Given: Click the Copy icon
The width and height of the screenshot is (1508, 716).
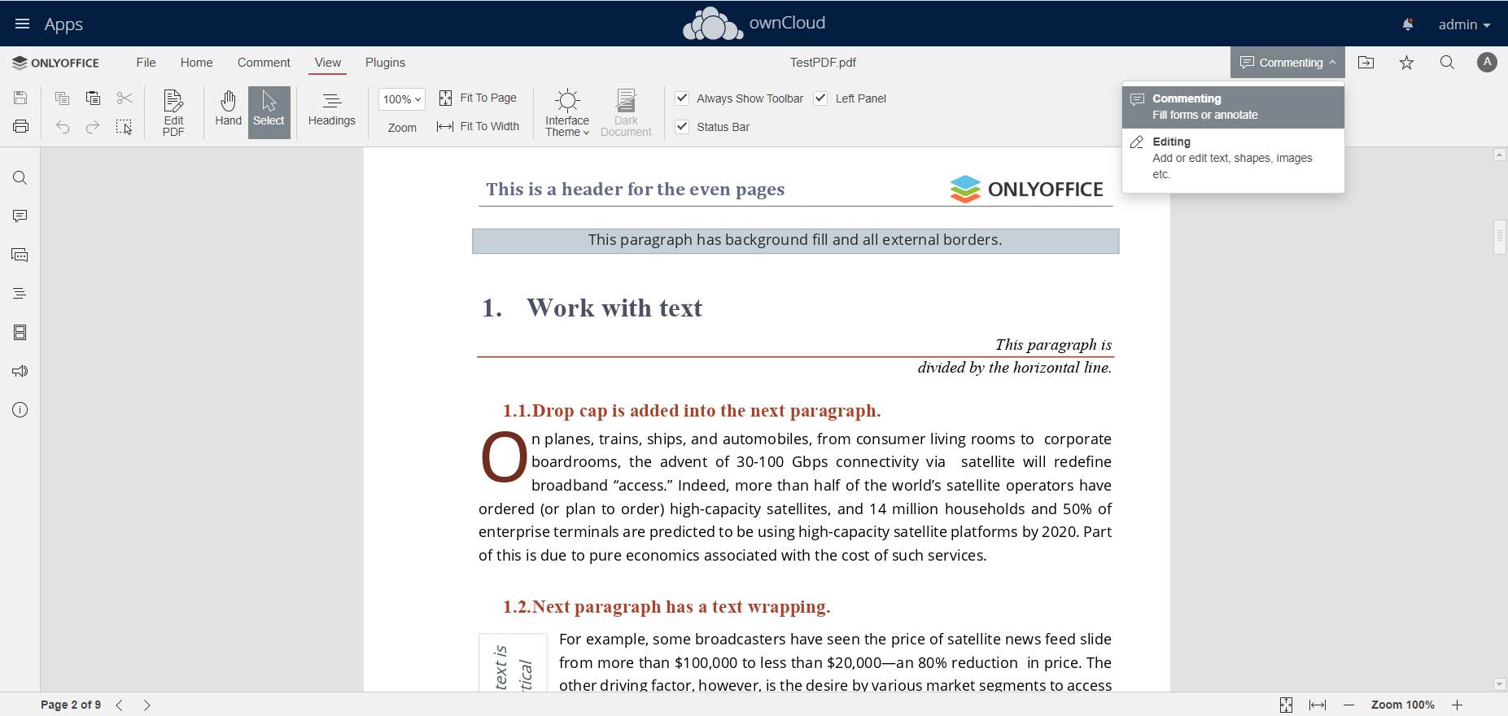Looking at the screenshot, I should [x=62, y=98].
